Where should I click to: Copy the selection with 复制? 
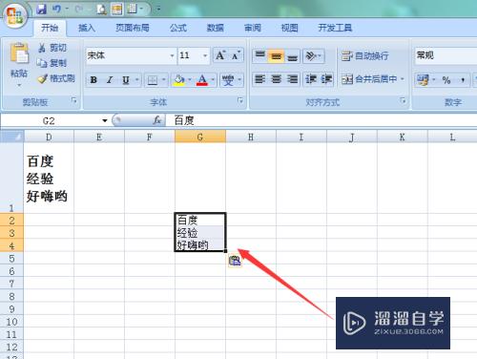[52, 63]
